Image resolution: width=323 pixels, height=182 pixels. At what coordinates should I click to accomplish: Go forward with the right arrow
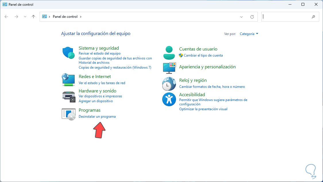point(16,17)
